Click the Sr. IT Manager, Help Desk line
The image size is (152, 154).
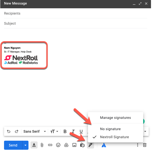pos(18,52)
